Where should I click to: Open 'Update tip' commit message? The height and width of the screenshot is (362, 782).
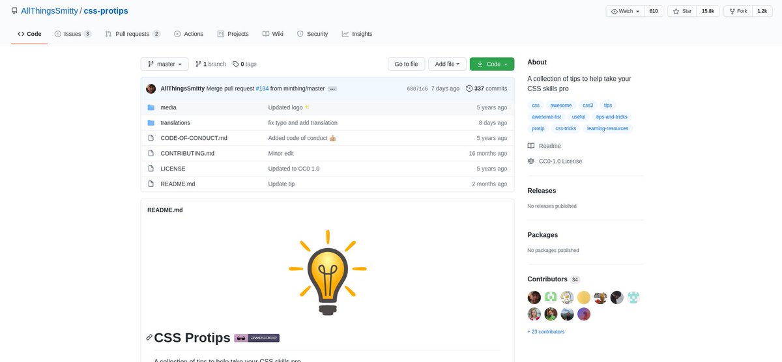point(281,184)
